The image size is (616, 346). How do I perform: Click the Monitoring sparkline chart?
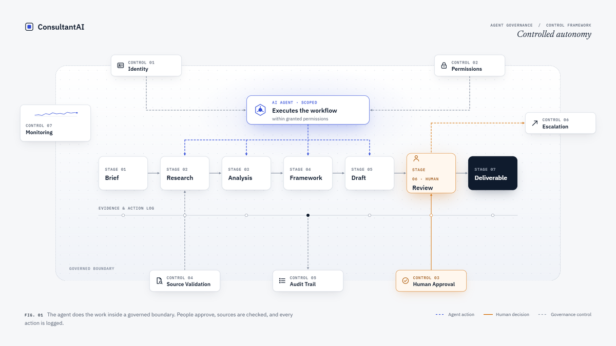pyautogui.click(x=55, y=113)
